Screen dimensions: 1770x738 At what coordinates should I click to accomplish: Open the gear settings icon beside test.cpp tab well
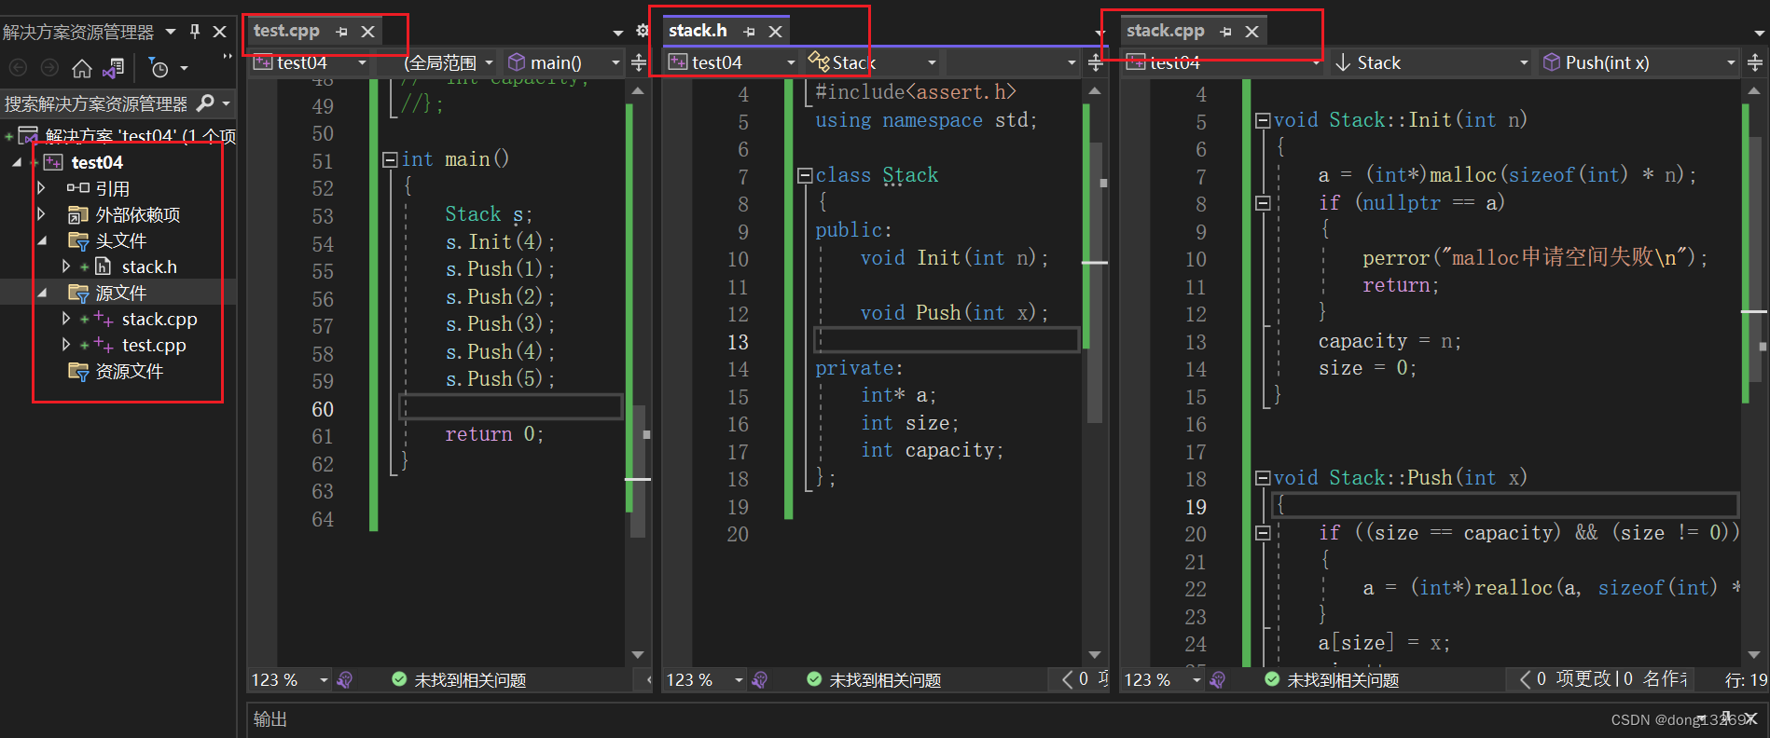pos(643,31)
